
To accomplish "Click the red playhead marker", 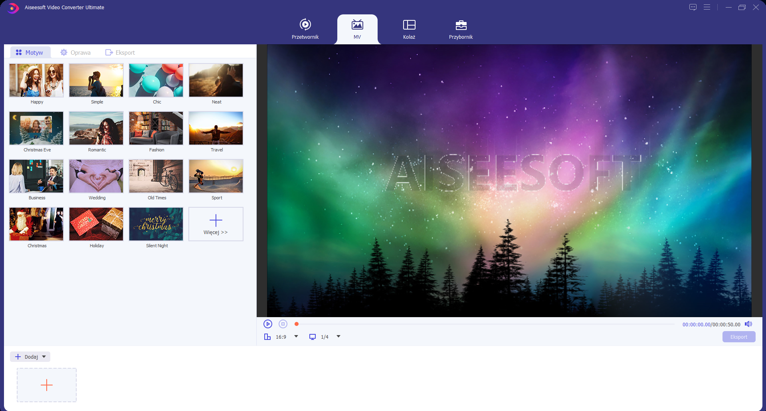I will point(297,324).
